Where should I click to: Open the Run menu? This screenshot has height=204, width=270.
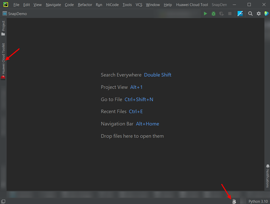(x=99, y=4)
